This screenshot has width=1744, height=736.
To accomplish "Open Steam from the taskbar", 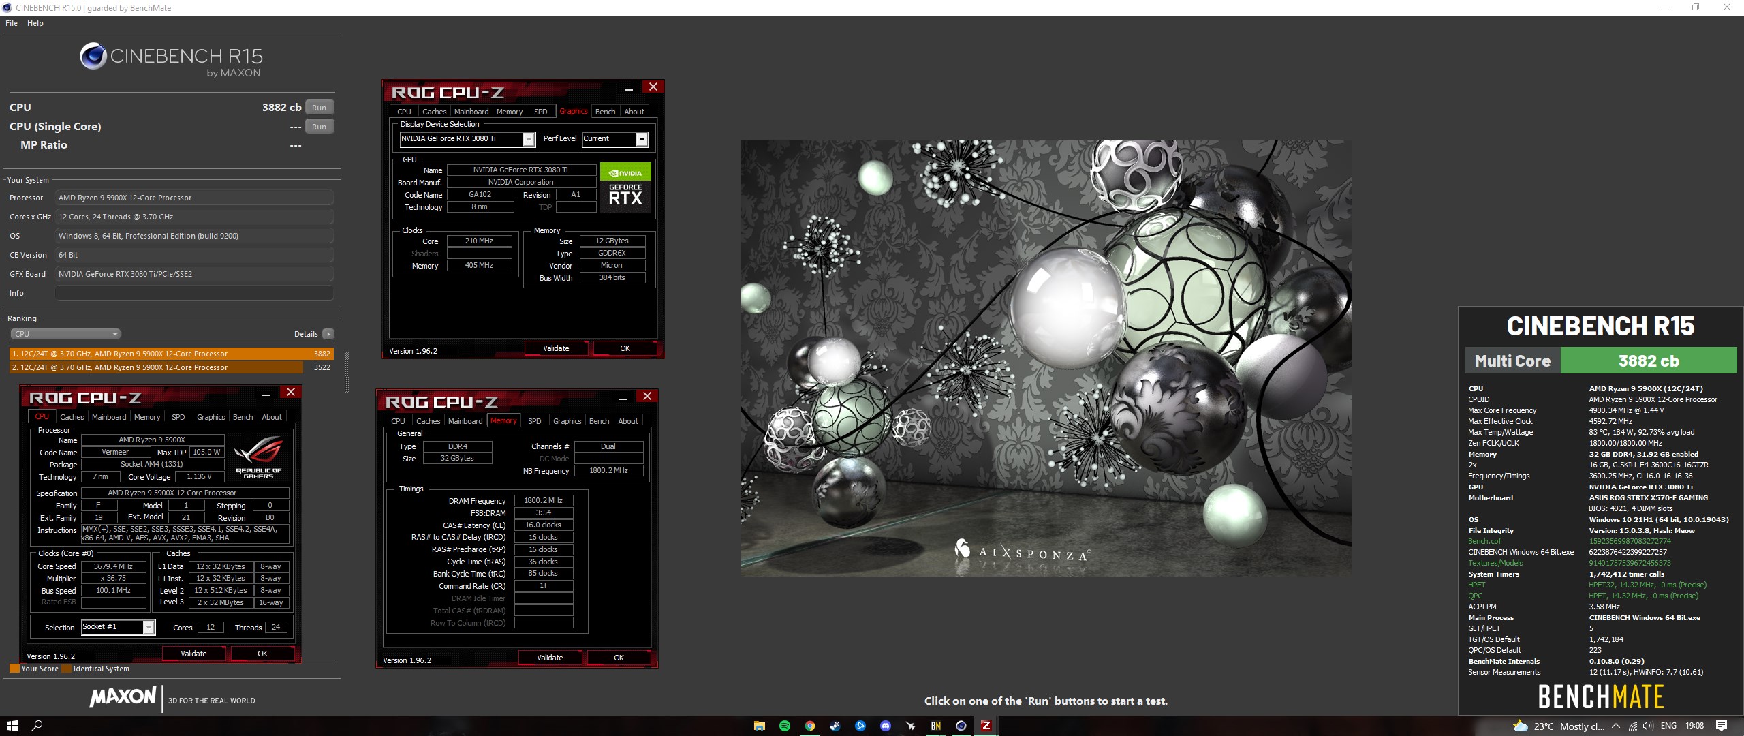I will point(835,726).
